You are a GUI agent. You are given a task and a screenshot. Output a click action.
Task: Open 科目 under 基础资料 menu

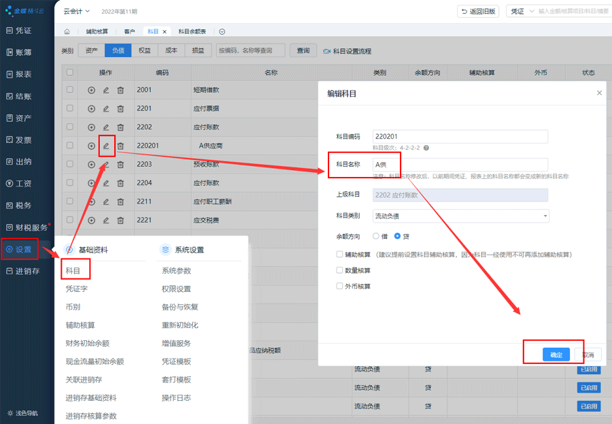[x=73, y=270]
